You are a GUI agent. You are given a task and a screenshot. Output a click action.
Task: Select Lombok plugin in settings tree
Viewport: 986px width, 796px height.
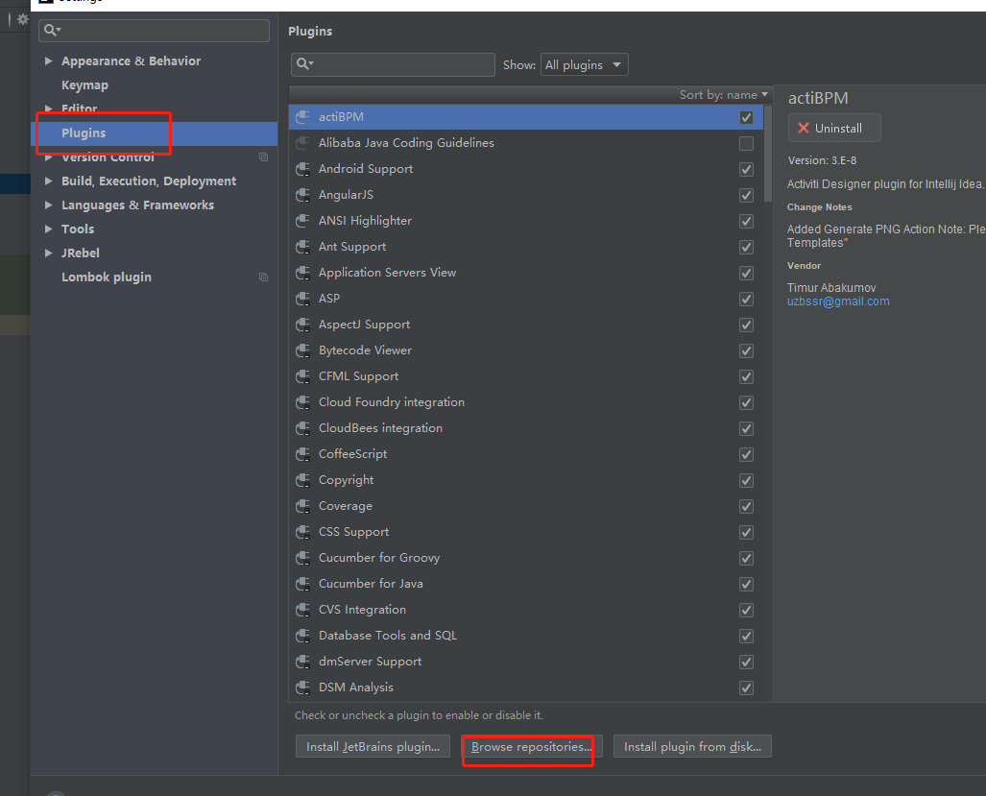[x=107, y=277]
